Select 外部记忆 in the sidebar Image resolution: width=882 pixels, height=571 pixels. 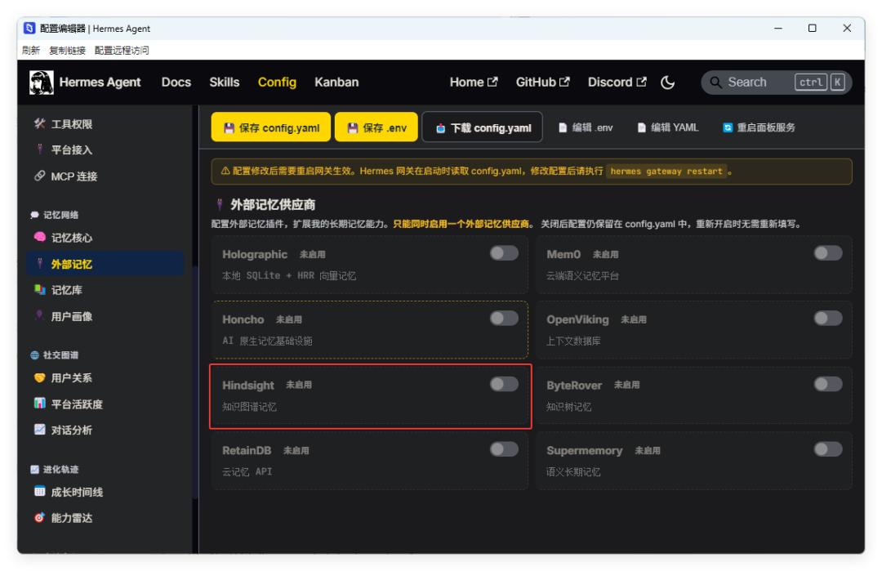pyautogui.click(x=105, y=263)
